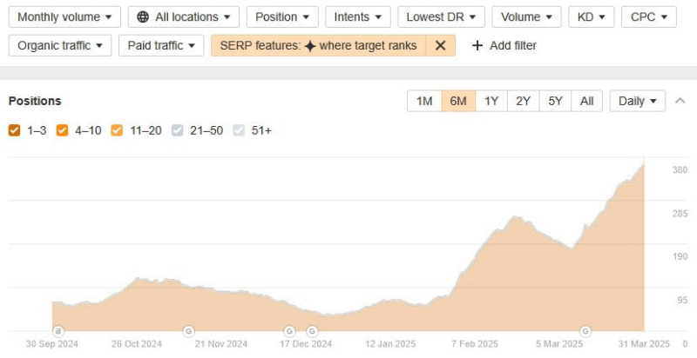The image size is (697, 358).
Task: Click the 'a' marker near 30 Sep 2024
Action: (58, 330)
